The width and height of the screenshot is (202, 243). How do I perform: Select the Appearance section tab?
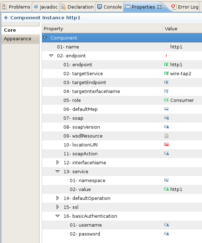20,39
